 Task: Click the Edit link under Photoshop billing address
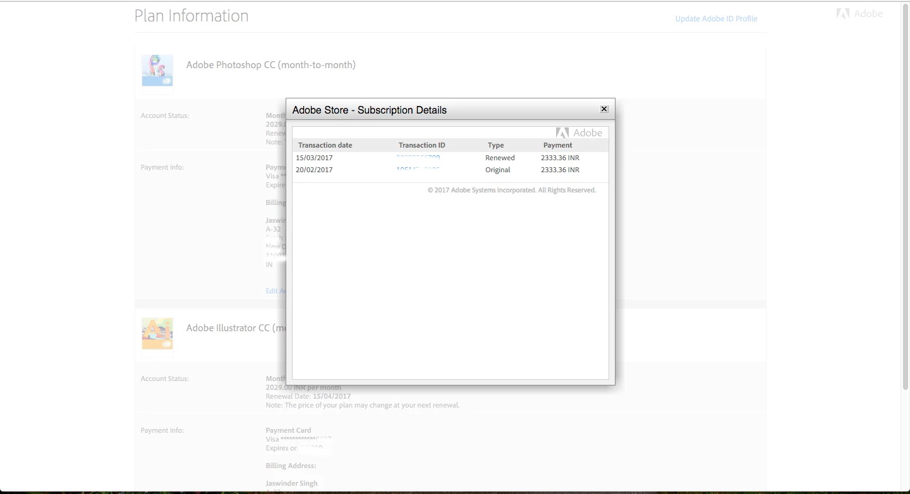click(276, 291)
